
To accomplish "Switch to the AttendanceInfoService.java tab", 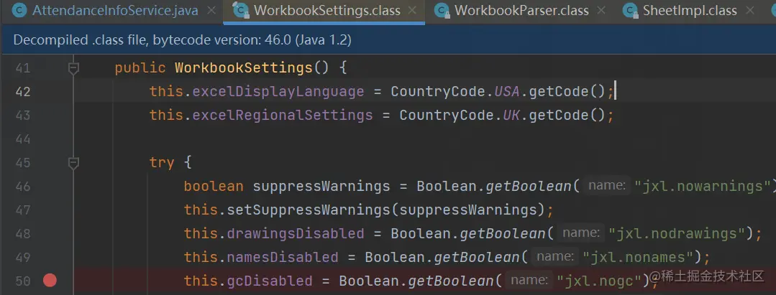I will click(115, 10).
